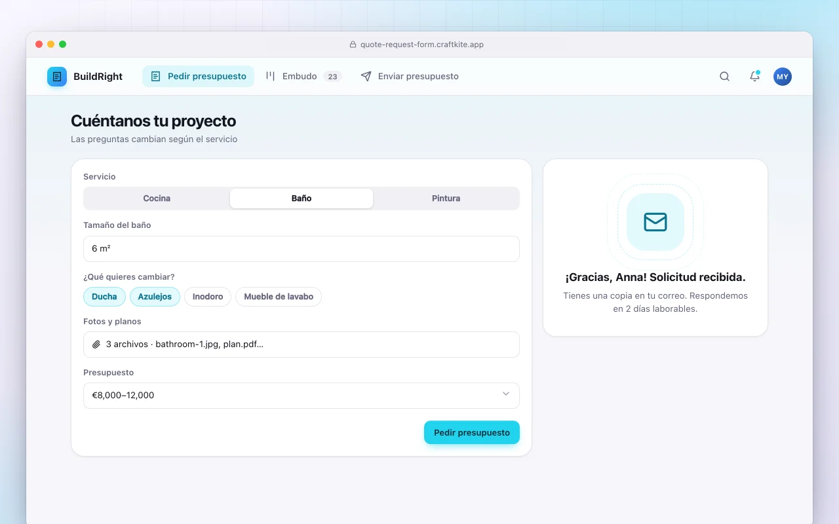Enable the Inodoro chip

click(x=208, y=297)
